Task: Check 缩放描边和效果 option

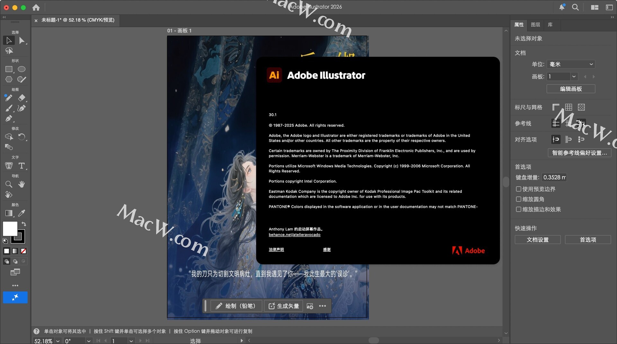Action: click(x=518, y=210)
